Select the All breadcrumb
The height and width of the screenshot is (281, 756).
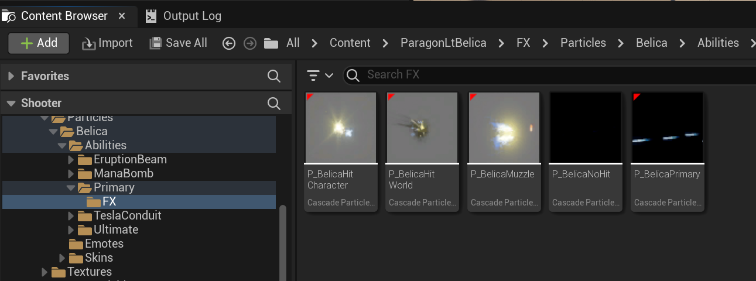tap(293, 43)
